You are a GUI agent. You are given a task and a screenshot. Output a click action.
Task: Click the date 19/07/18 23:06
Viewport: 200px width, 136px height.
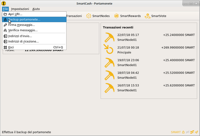[x=128, y=60]
